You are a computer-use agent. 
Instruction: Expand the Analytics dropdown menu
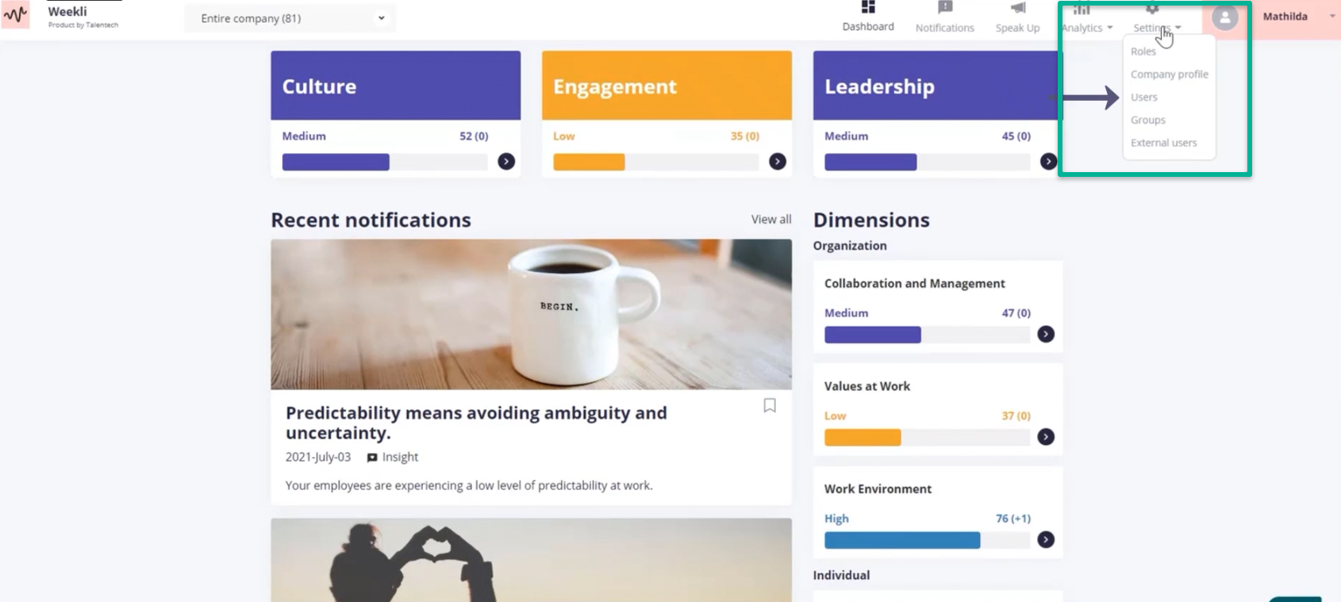pyautogui.click(x=1087, y=19)
